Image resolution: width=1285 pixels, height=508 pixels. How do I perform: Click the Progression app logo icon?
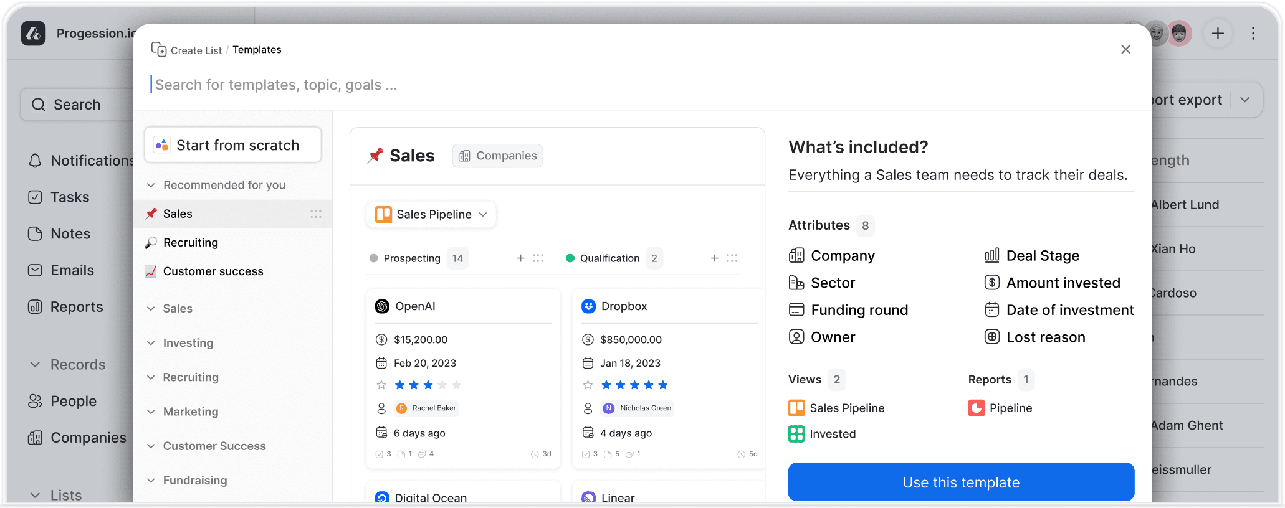(x=33, y=34)
